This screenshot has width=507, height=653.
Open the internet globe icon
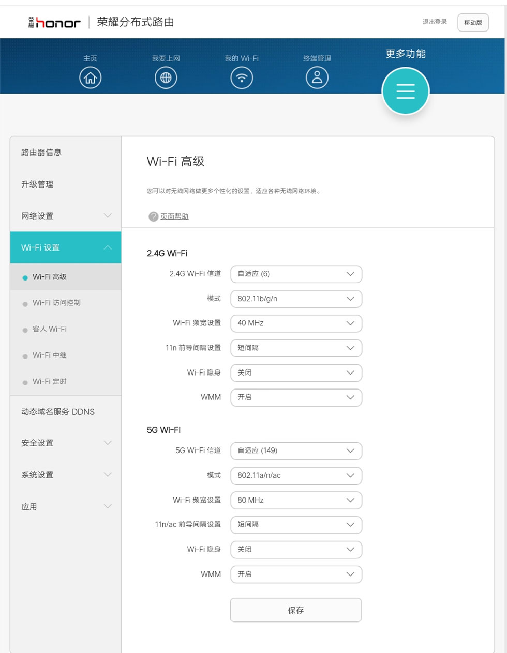click(x=166, y=78)
